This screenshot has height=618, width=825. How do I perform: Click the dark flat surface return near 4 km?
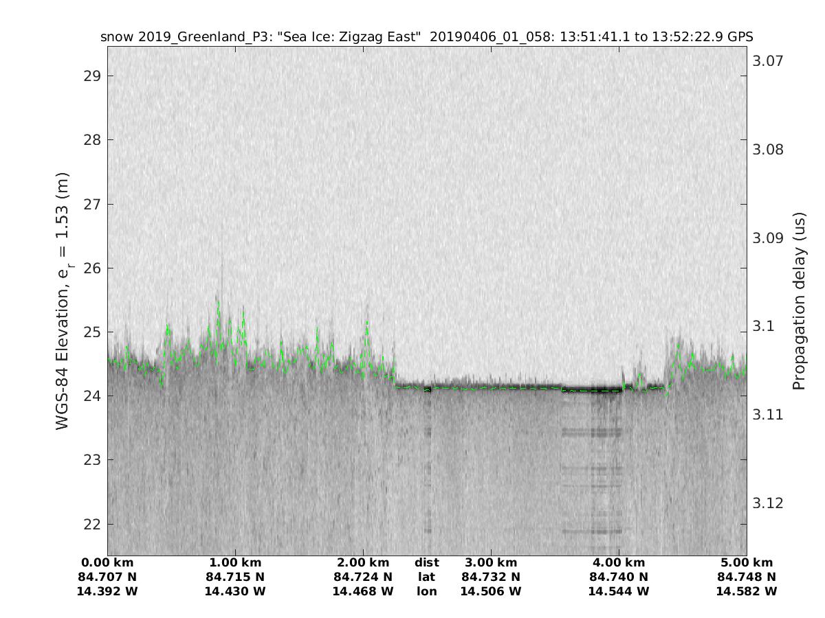[x=591, y=389]
